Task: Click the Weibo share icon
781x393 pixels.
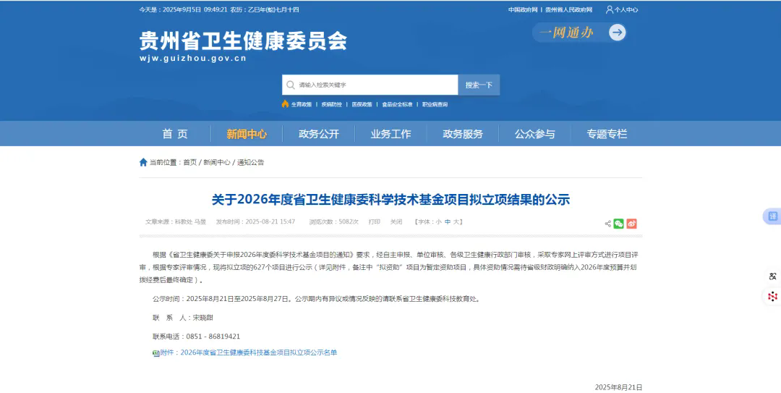Action: tap(631, 224)
